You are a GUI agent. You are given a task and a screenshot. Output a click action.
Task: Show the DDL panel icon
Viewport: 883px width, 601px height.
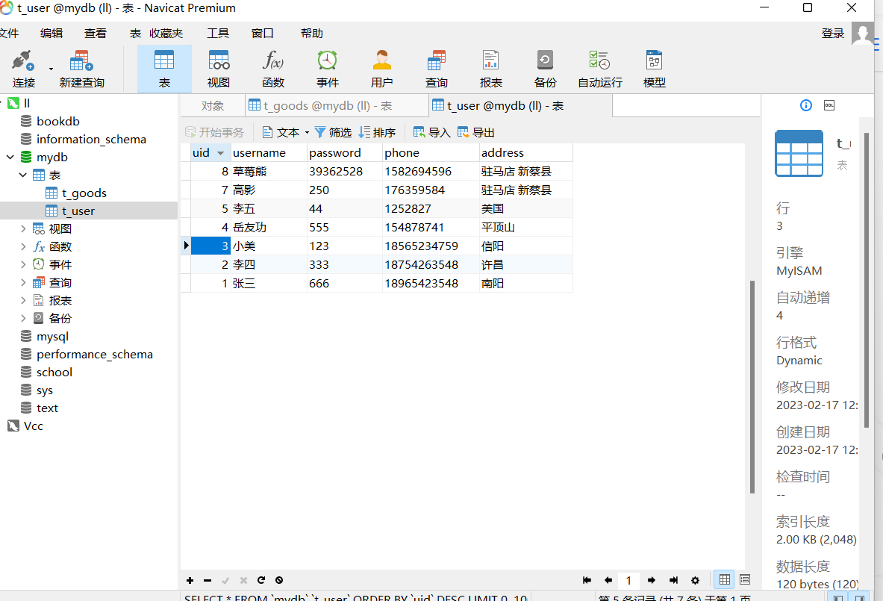(829, 105)
